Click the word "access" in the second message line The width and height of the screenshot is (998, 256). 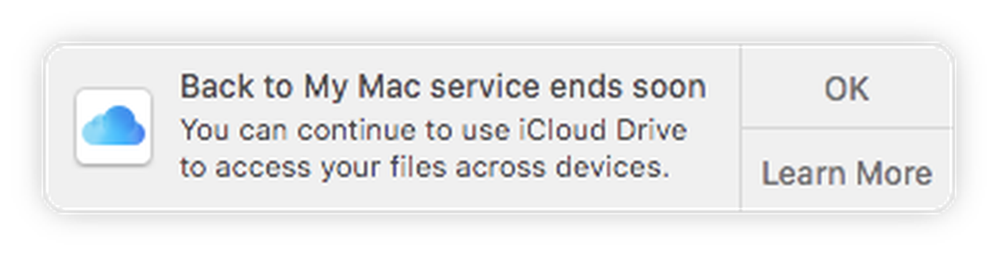264,167
